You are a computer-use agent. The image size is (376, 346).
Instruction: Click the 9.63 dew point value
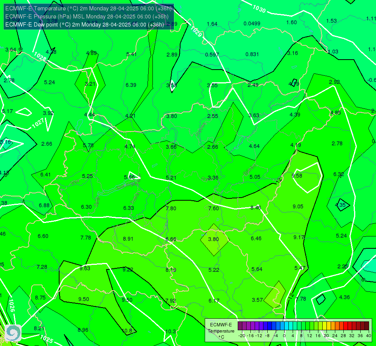click(x=85, y=268)
